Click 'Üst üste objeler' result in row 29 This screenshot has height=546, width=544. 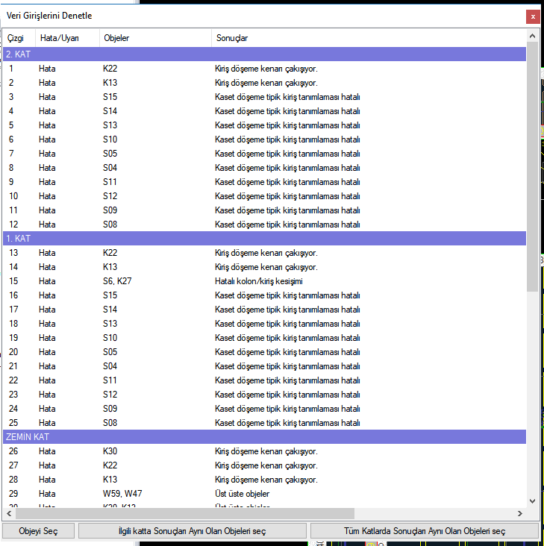point(242,494)
